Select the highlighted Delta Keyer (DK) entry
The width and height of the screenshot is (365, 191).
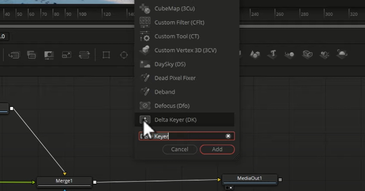(185, 120)
